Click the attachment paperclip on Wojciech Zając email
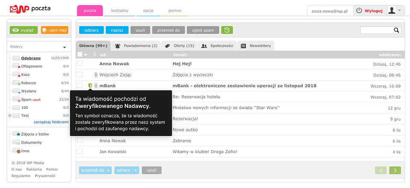The width and height of the screenshot is (410, 188). pyautogui.click(x=96, y=75)
